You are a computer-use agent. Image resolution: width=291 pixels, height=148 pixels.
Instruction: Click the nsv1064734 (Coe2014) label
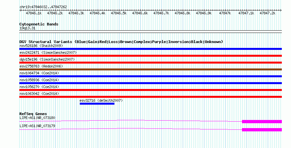pyautogui.click(x=39, y=73)
